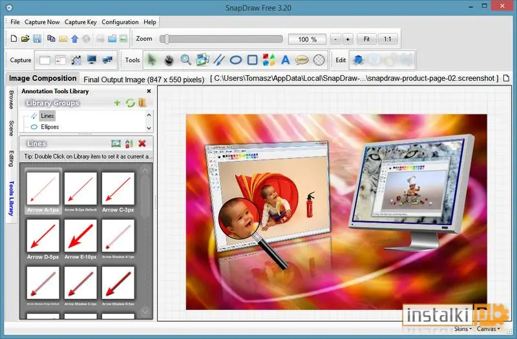Screen dimensions: 517x339
Task: Choose the magnifier zoom tool
Action: tap(186, 60)
